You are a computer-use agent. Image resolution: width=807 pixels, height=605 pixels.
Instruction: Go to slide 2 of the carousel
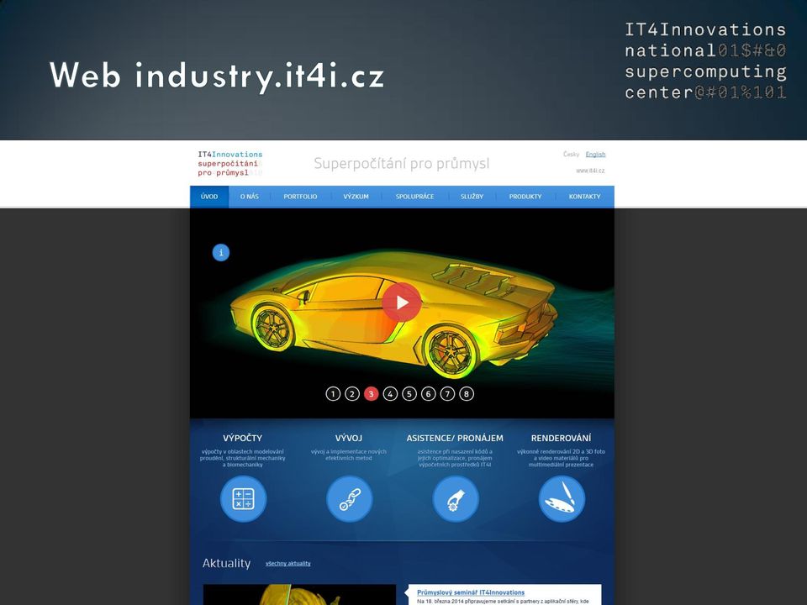pos(352,394)
